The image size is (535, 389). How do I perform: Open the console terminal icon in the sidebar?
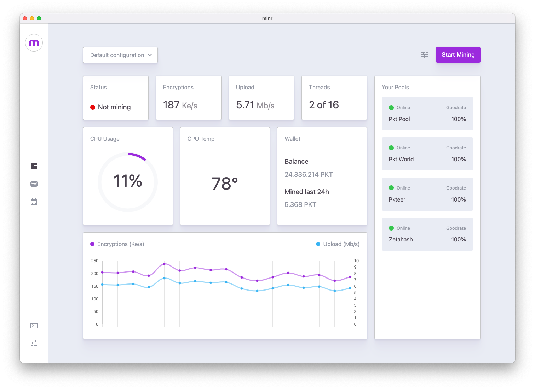point(34,325)
